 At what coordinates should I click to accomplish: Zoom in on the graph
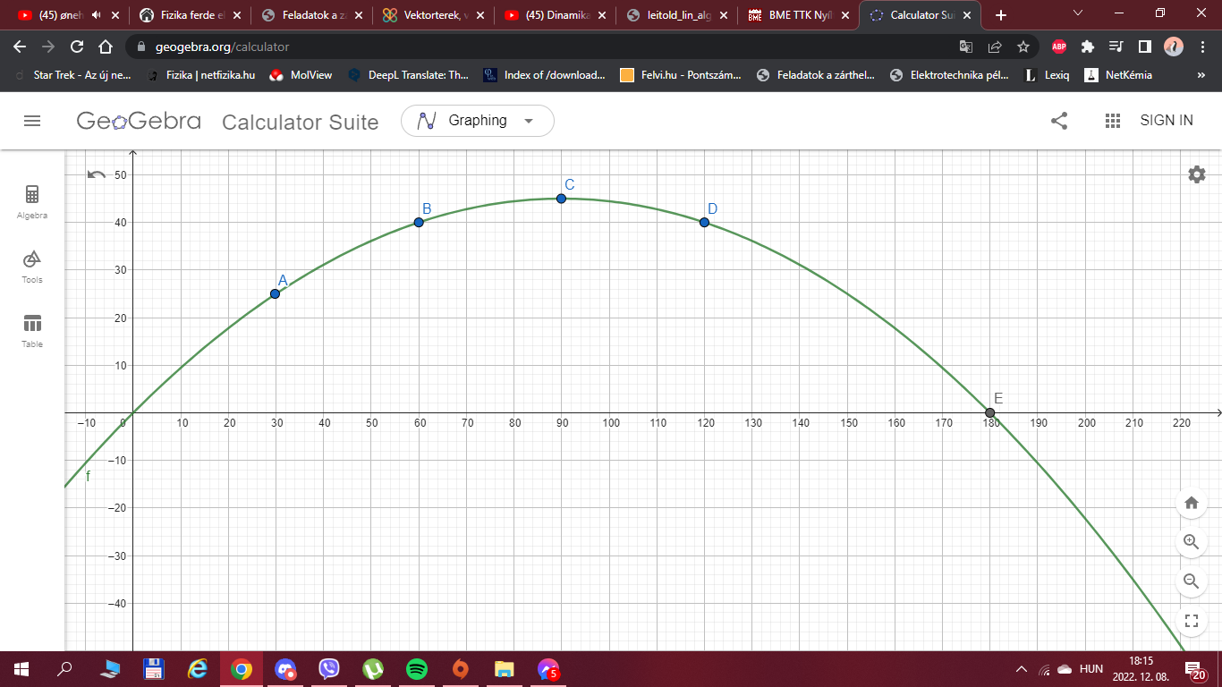click(1191, 541)
